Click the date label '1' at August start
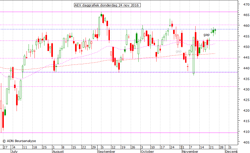The width and height of the screenshot is (250, 153). [54, 147]
